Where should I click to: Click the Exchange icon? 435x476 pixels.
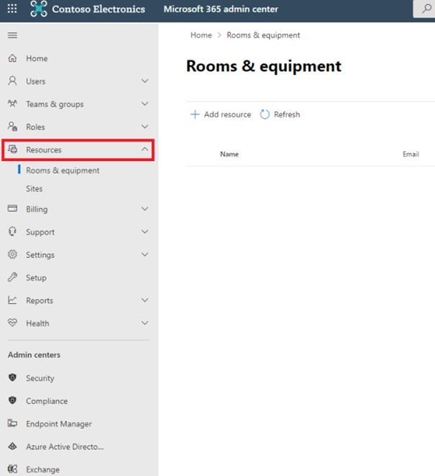click(12, 469)
